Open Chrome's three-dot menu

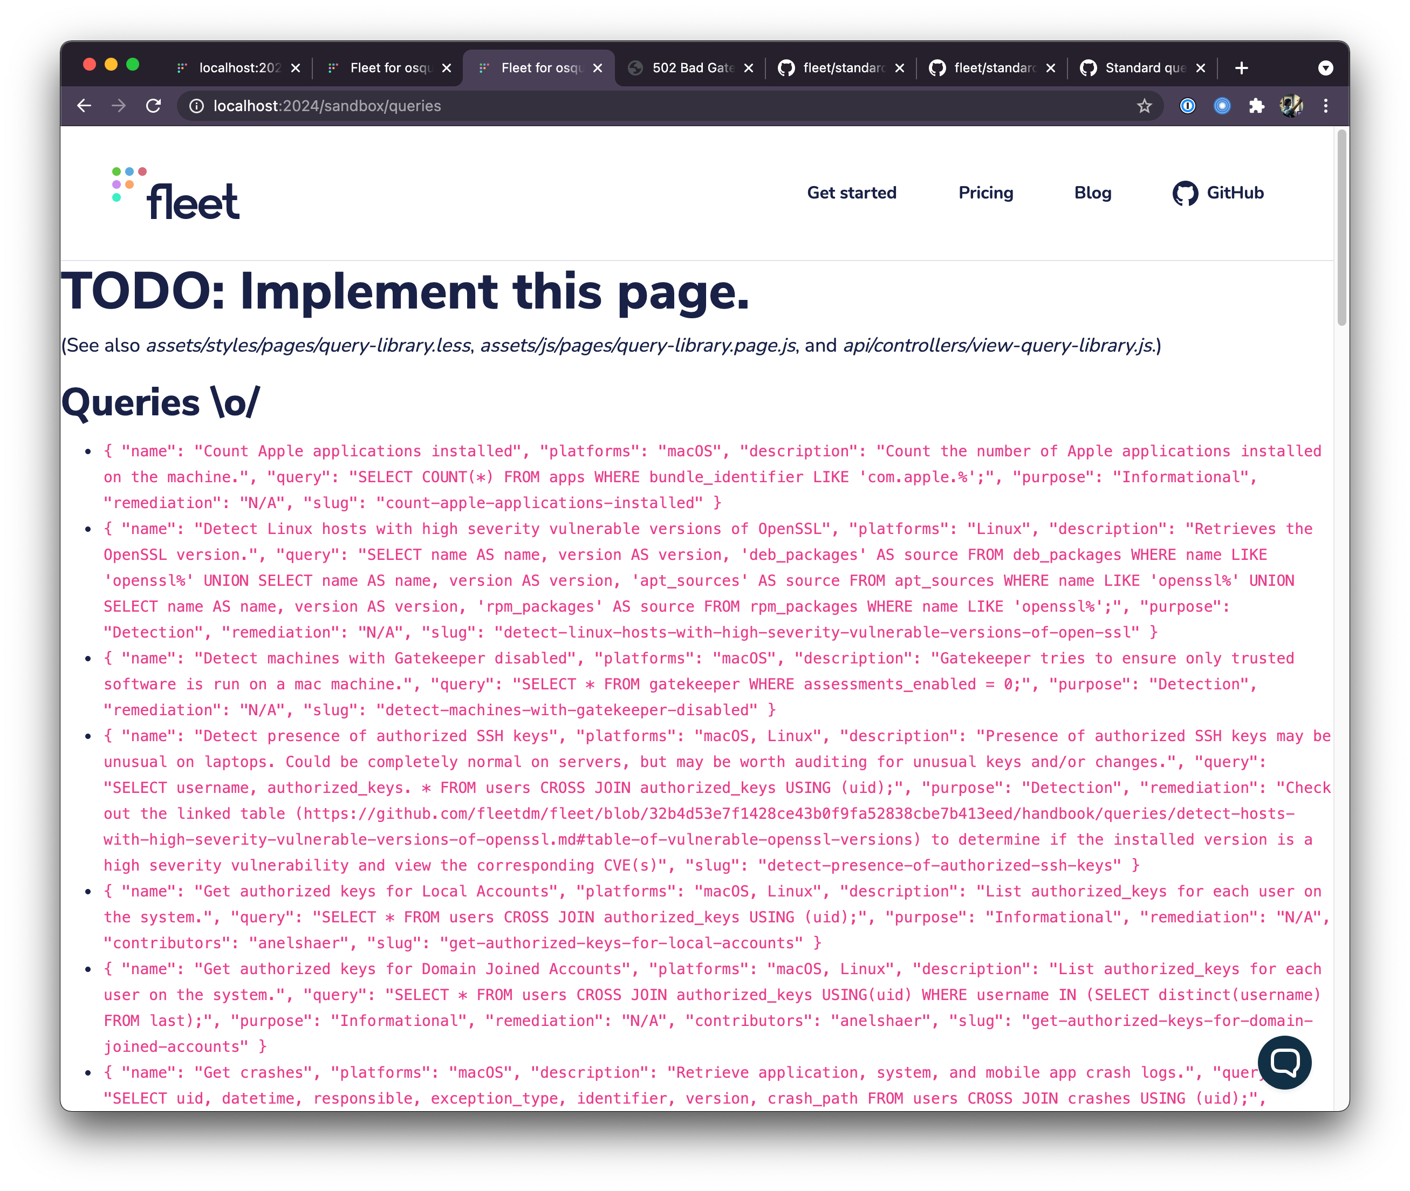tap(1326, 105)
